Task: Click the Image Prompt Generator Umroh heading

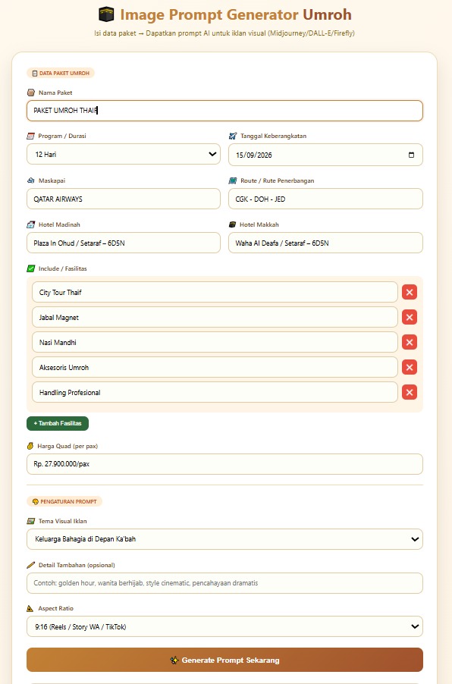Action: [236, 14]
